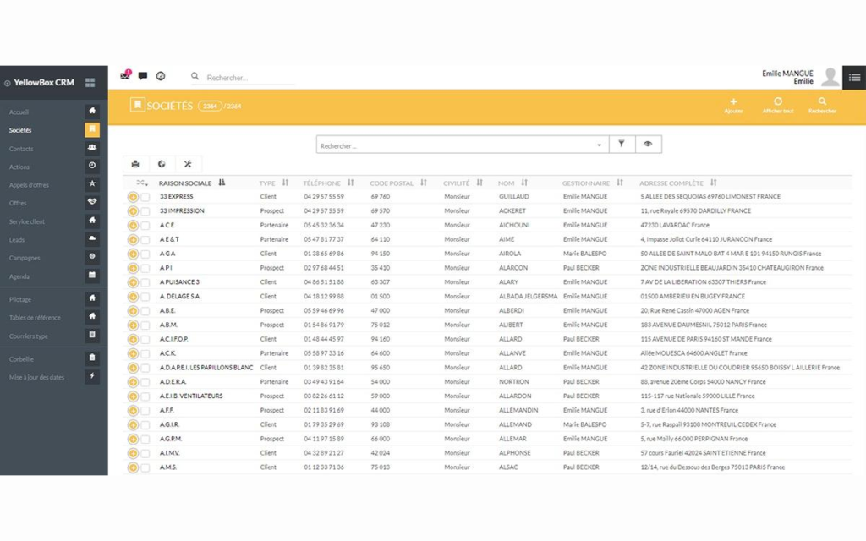Click the Contacts people icon in sidebar
This screenshot has height=541, width=866.
click(x=92, y=148)
